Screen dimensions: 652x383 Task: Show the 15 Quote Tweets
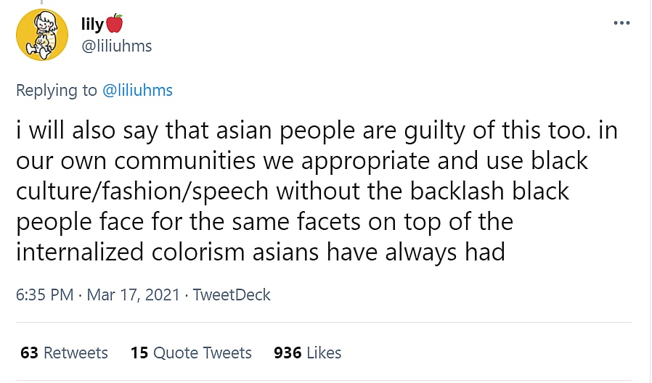click(x=191, y=353)
